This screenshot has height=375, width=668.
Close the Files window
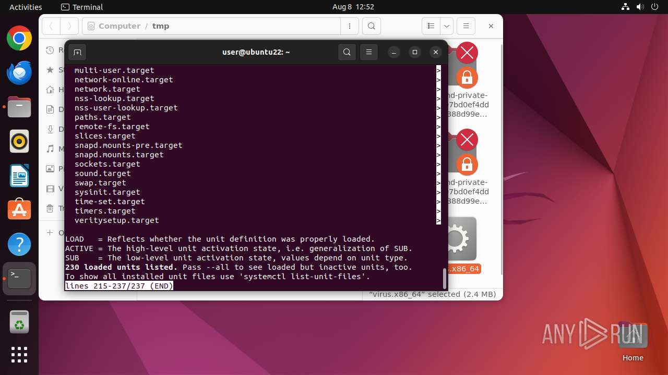[491, 26]
